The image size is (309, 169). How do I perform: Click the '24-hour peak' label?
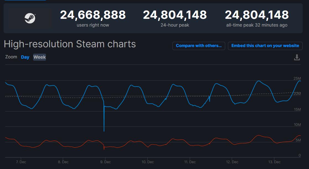175,25
